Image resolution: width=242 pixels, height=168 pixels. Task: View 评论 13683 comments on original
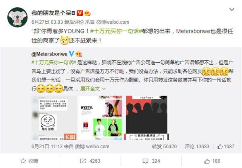(197, 146)
